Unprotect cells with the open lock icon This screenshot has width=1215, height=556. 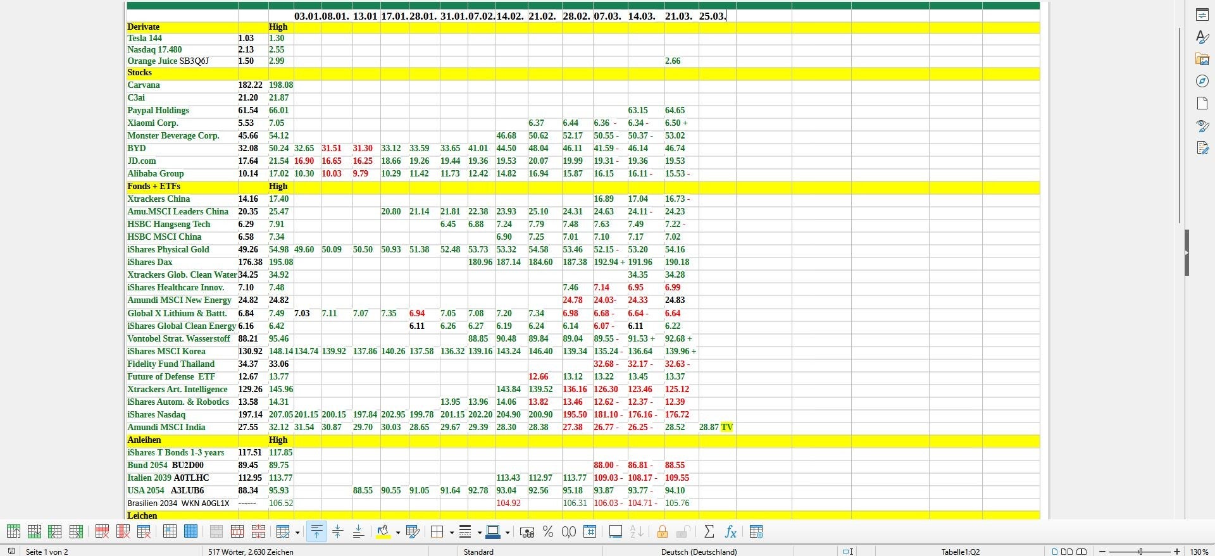[x=683, y=532]
